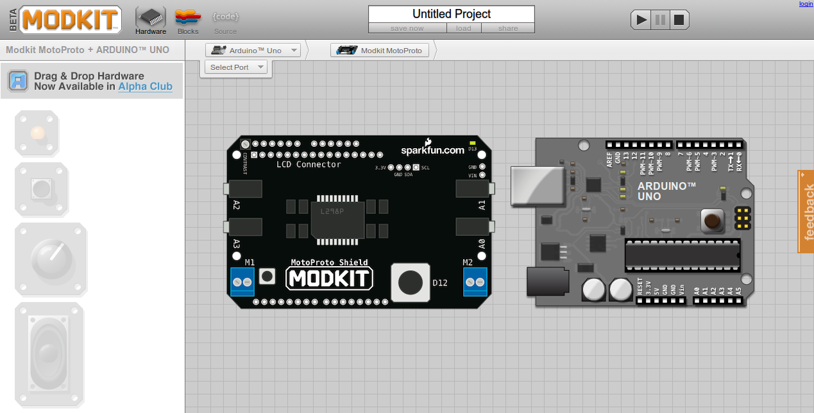814x413 pixels.
Task: Select the knob potentiometer component
Action: (51, 259)
